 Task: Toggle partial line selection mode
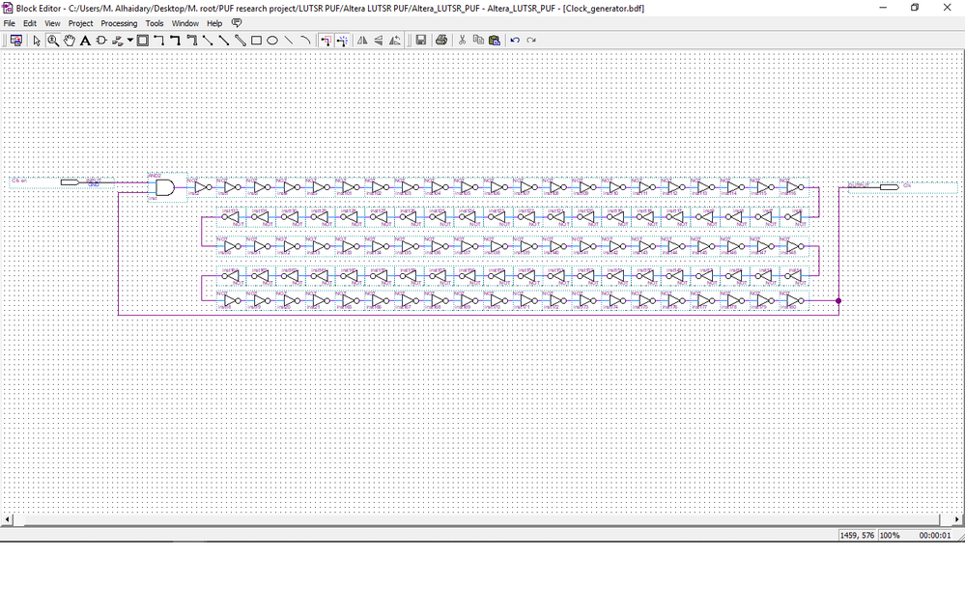coord(342,41)
